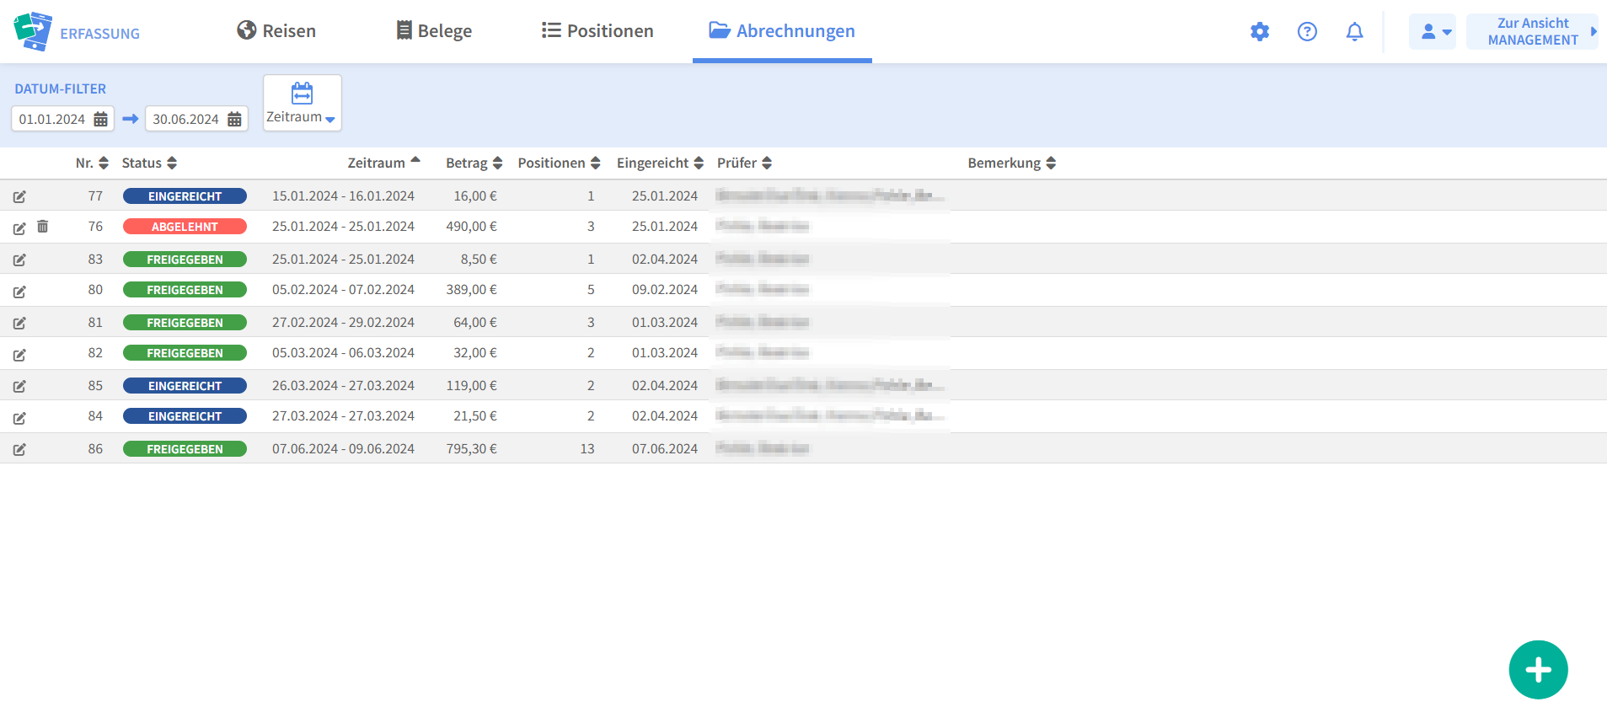Viewport: 1607px width, 707px height.
Task: Click amount 490,00 €
Action: click(471, 227)
